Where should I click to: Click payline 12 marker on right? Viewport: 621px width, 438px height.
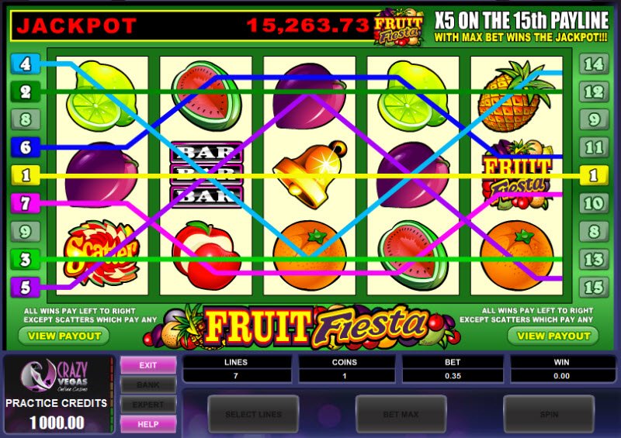click(594, 91)
